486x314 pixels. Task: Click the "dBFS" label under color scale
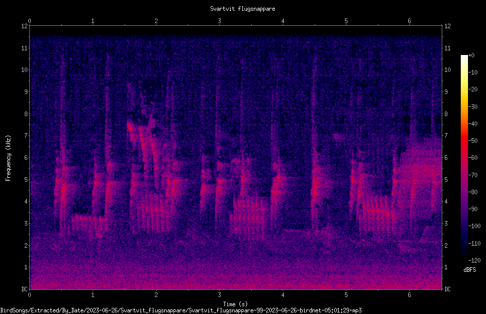[470, 270]
